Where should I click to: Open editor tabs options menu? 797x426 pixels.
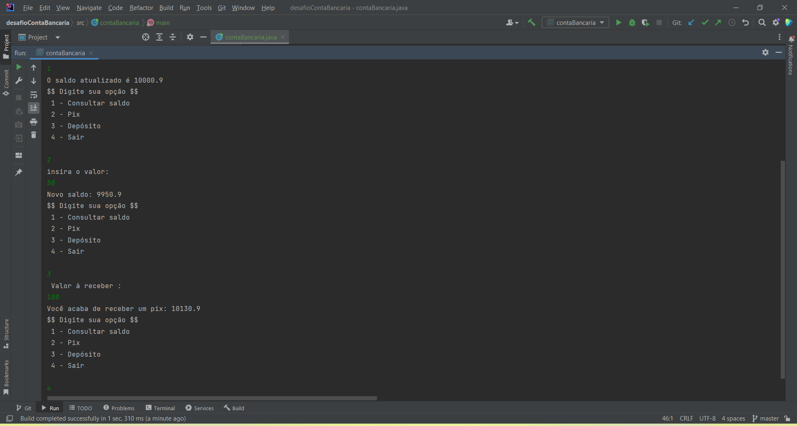[780, 37]
